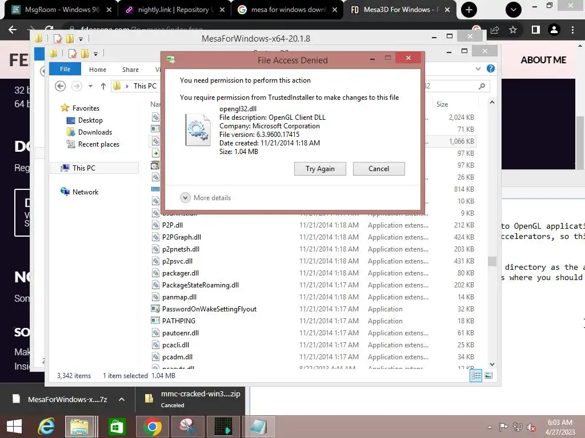The width and height of the screenshot is (585, 438).
Task: Select PasswordOnWakeSettingFlyout application
Action: [209, 309]
